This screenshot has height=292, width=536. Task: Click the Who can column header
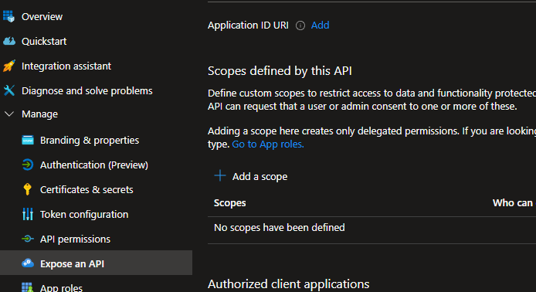pos(514,202)
